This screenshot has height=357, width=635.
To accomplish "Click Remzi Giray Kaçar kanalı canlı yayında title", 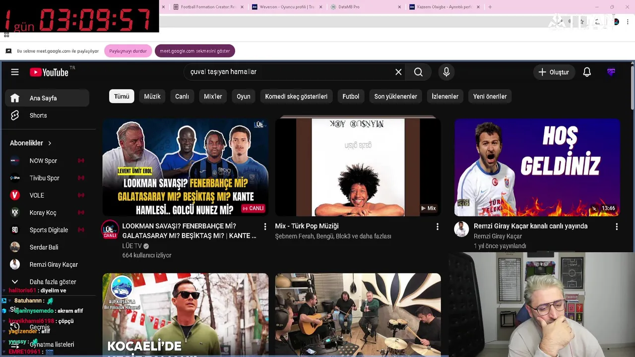I will (530, 226).
